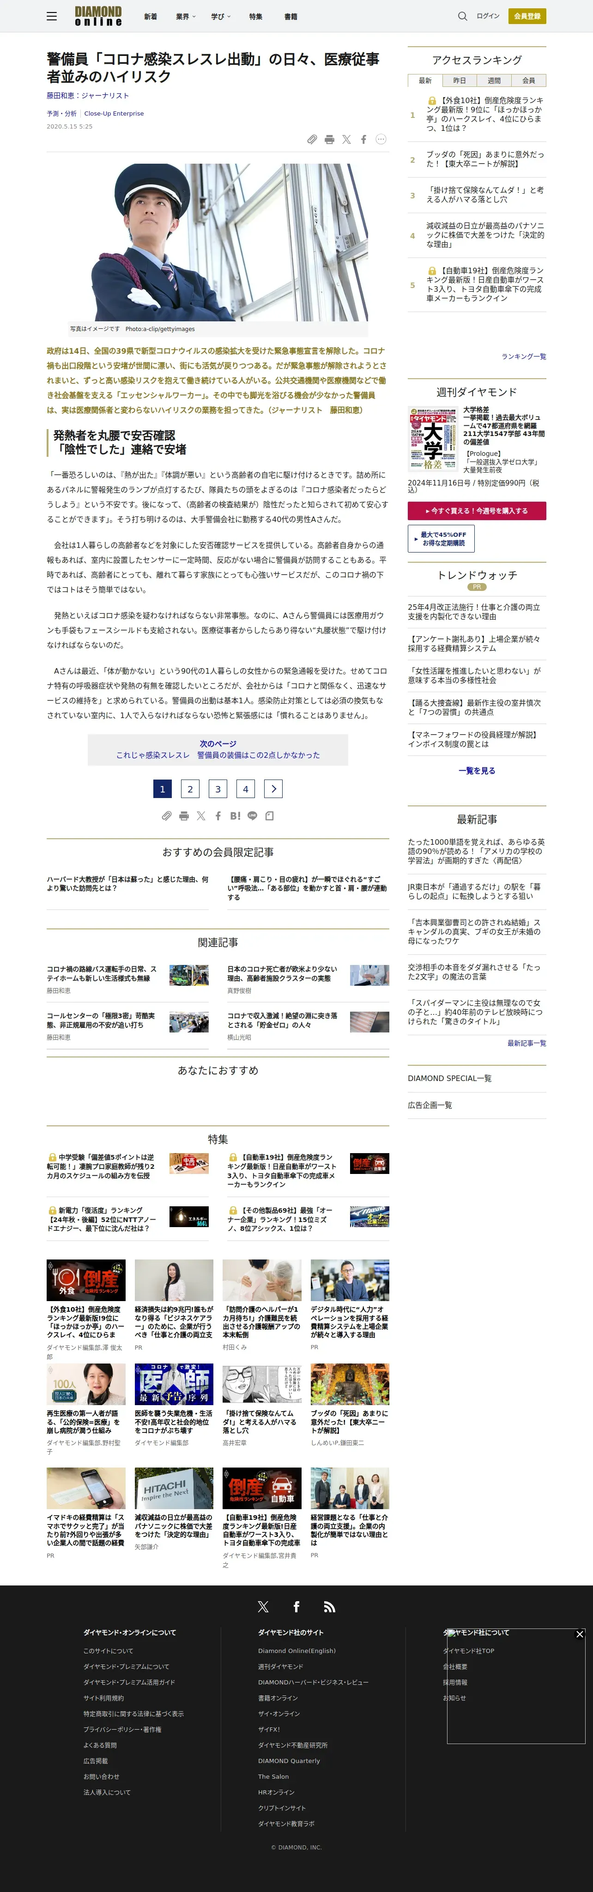Screen dimensions: 593x1892
Task: Open 最新記事一覧 link
Action: [x=526, y=1043]
